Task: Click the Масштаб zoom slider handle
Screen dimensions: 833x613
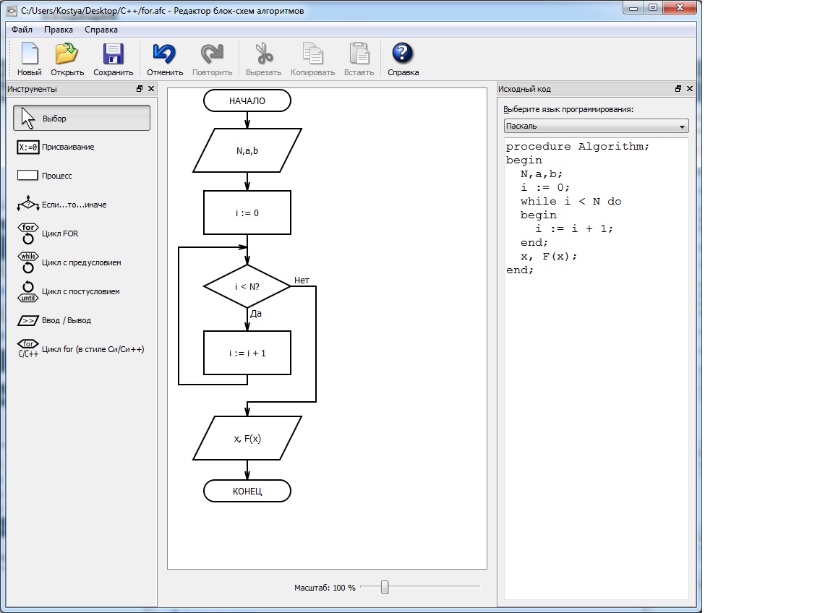Action: (385, 587)
